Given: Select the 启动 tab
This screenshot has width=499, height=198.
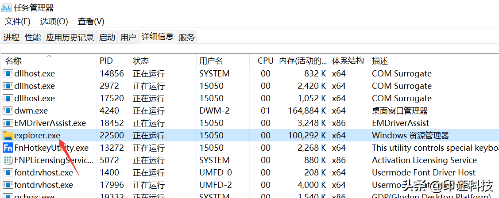Looking at the screenshot, I should (x=107, y=38).
